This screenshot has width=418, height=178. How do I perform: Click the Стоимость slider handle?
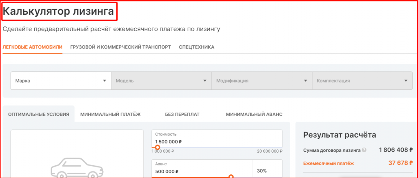coord(158,147)
